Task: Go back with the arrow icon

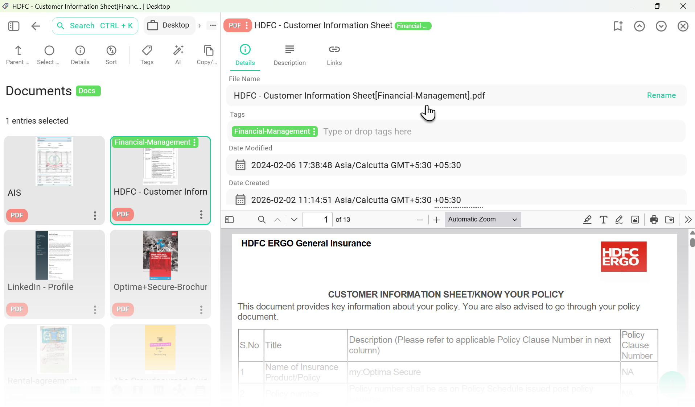Action: [x=36, y=26]
